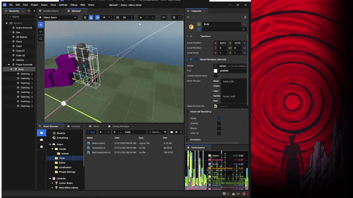Click the Eject button next to Pause
The image size is (353, 198).
click(x=152, y=17)
